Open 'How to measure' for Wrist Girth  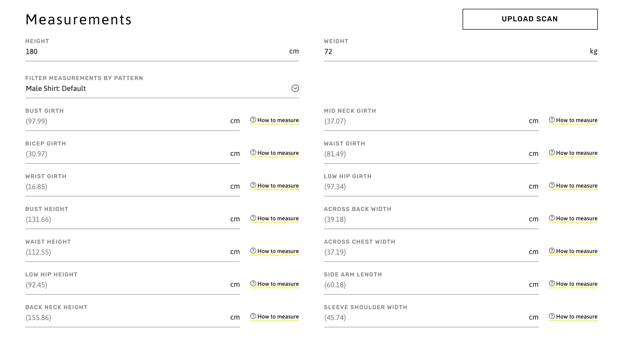click(x=275, y=186)
